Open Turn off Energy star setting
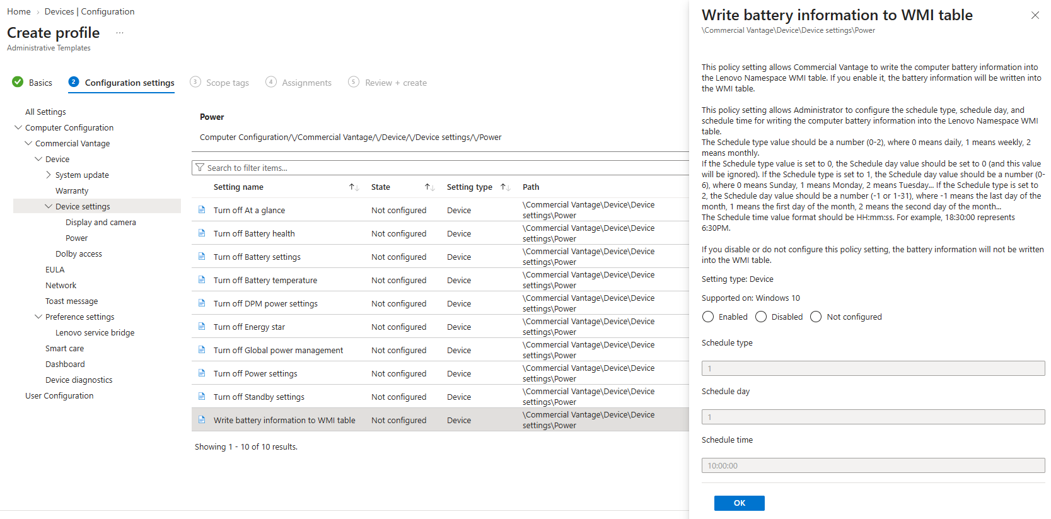Viewport: 1051px width, 519px height. 249,327
